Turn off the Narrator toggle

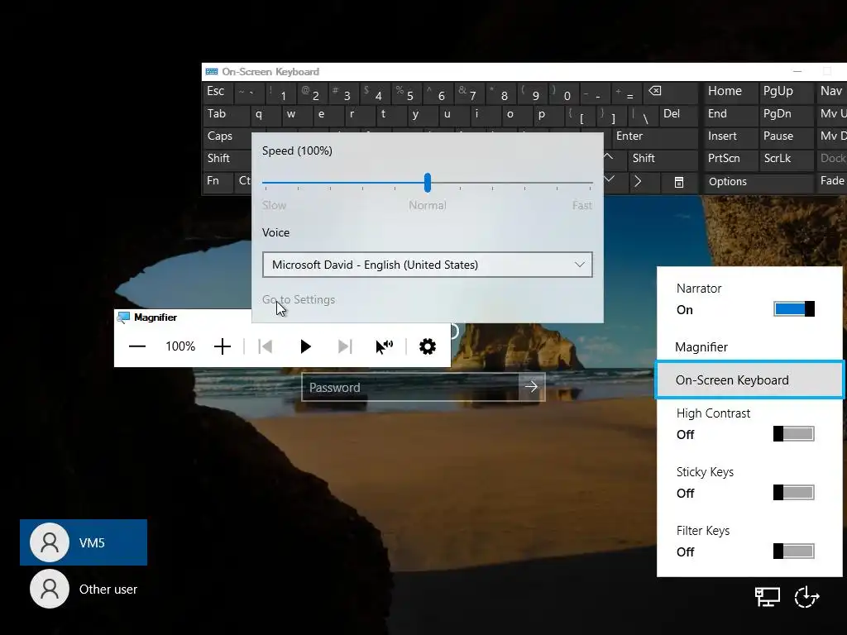pyautogui.click(x=793, y=309)
